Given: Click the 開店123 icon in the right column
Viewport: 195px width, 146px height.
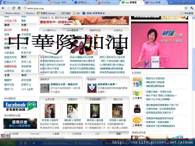Looking at the screenshot, I should (x=137, y=82).
